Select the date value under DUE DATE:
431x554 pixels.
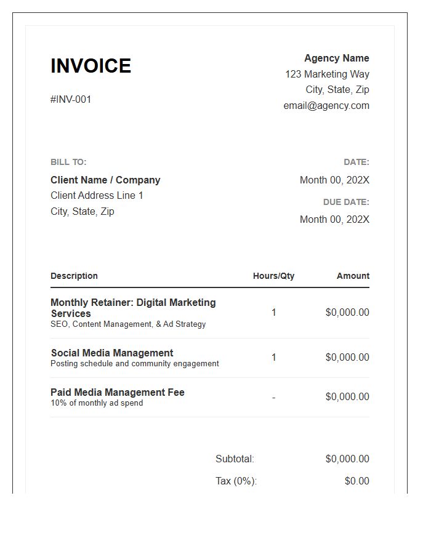(334, 219)
